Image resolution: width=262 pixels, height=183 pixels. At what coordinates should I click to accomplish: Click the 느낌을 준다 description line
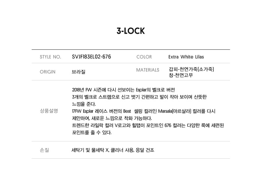click(x=84, y=104)
